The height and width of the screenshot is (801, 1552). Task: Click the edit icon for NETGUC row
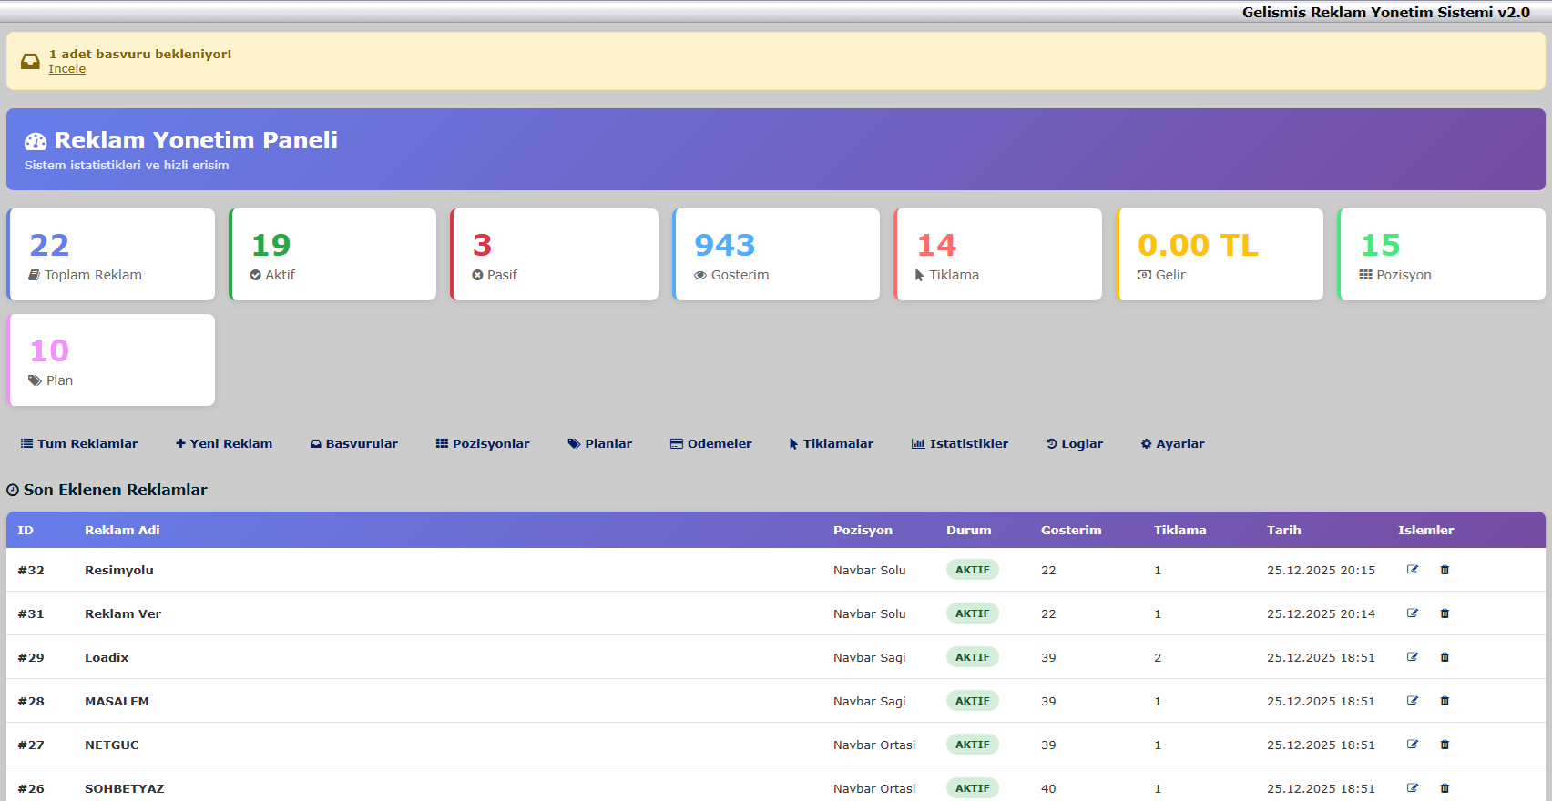[x=1413, y=745]
